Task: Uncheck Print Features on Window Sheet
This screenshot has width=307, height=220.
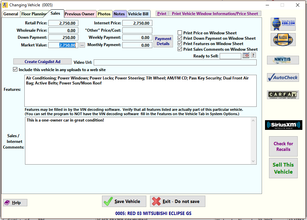Action: point(180,43)
